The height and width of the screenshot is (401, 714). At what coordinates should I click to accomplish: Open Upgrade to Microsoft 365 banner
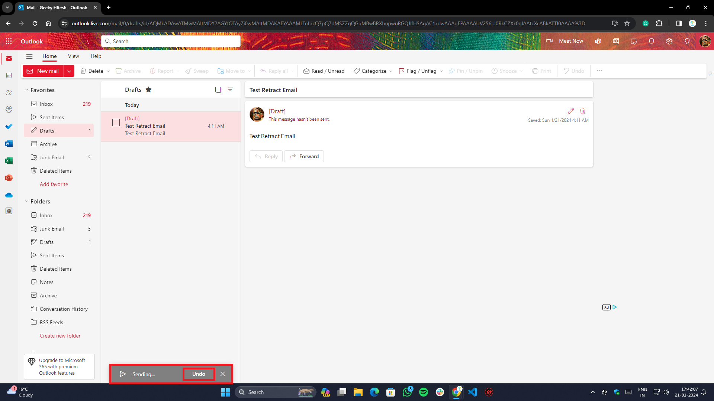59,366
